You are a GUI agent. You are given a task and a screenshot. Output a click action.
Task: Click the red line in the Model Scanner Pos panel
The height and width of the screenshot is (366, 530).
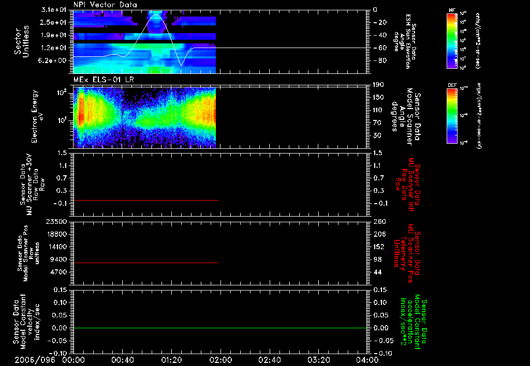pos(146,263)
